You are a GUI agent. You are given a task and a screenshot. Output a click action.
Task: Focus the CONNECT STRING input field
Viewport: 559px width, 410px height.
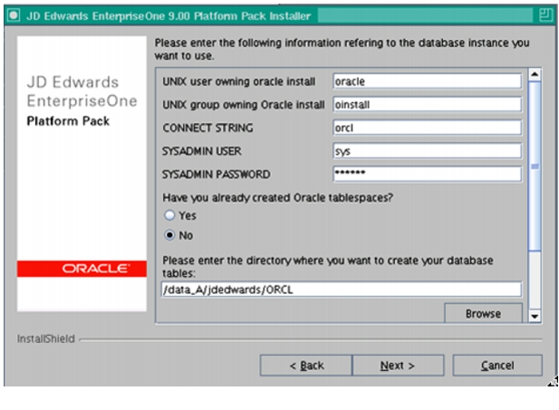427,128
